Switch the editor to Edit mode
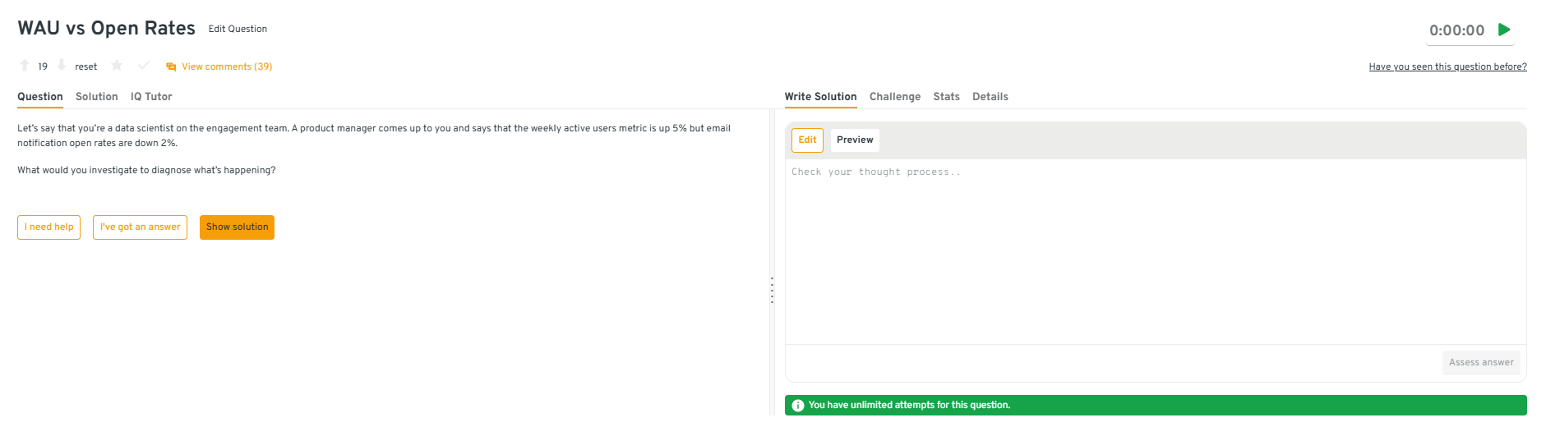Viewport: 1546px width, 436px height. 807,140
